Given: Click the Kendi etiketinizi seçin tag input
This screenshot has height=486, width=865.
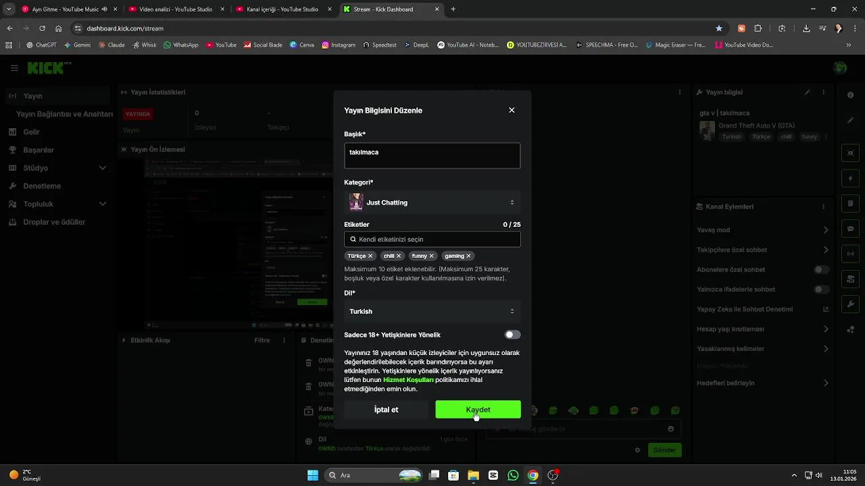Looking at the screenshot, I should [432, 239].
